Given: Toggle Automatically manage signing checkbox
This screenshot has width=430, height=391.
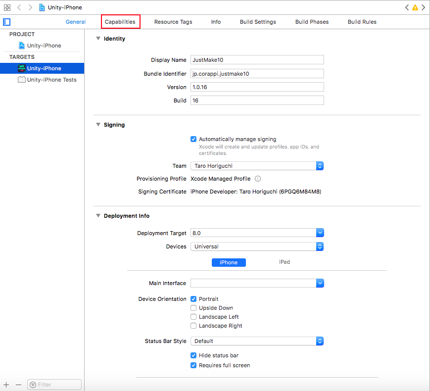Looking at the screenshot, I should (x=193, y=139).
